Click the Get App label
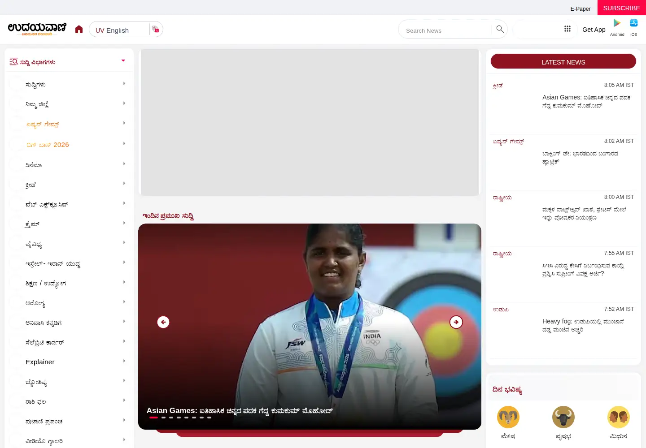Screen dimensions: 646x448 click(594, 30)
